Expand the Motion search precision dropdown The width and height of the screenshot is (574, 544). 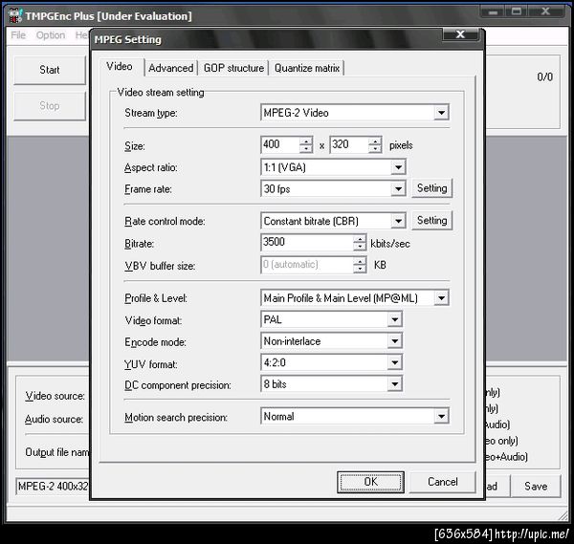tap(441, 416)
